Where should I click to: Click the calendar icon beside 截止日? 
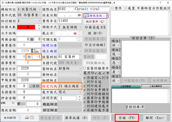pos(79,33)
